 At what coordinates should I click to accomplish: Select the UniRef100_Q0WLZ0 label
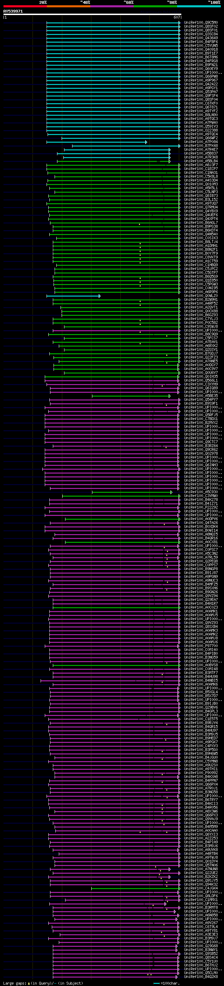tap(201, 296)
